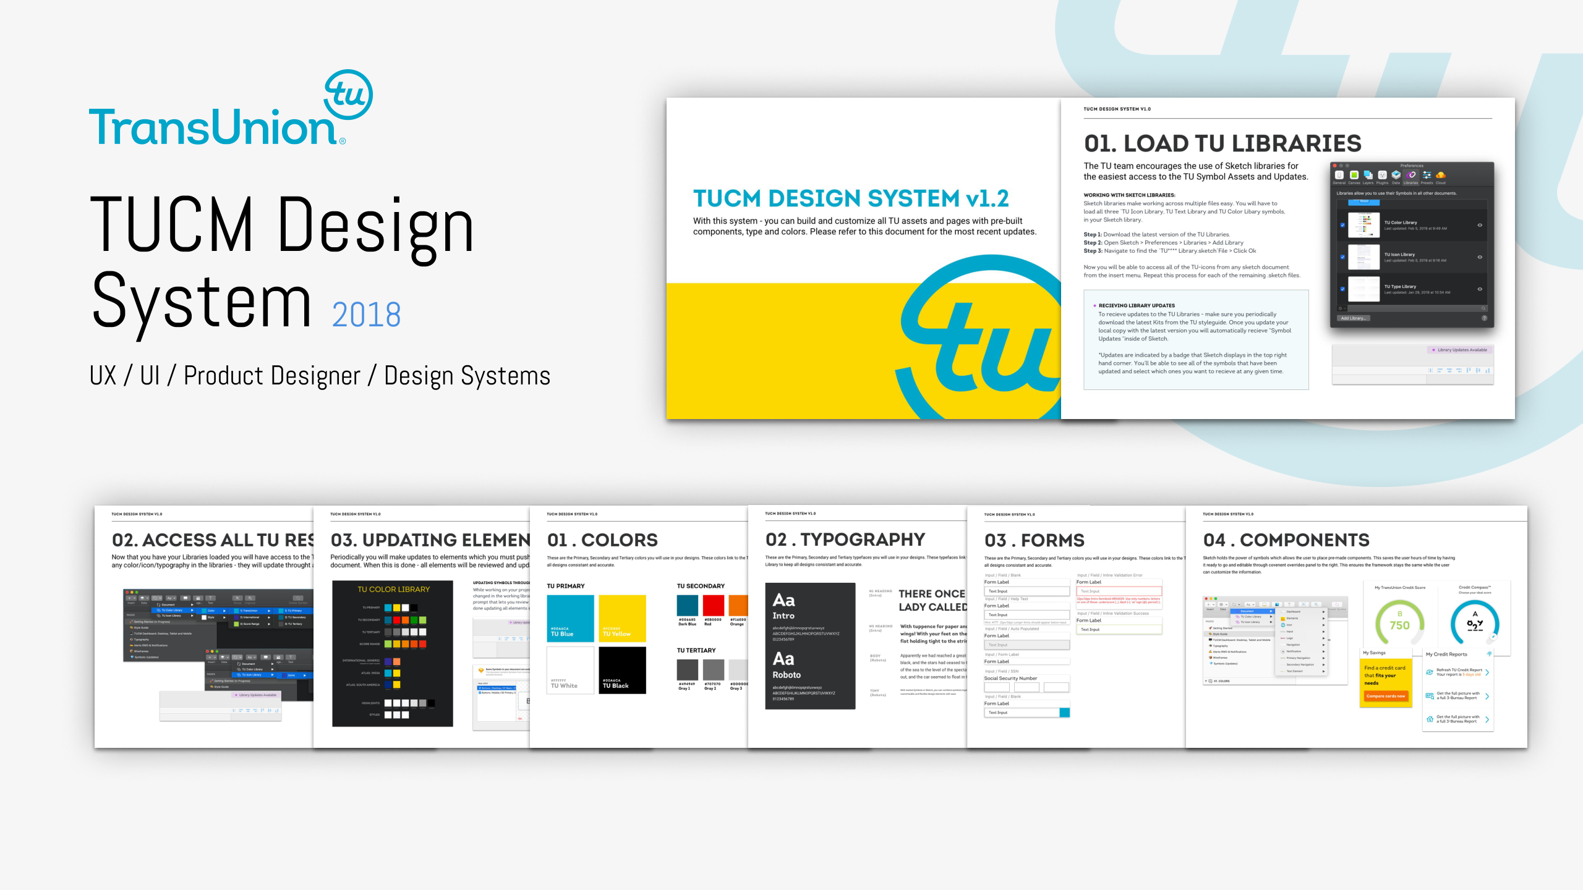Click the TransUnion tu logo at top left
1583x890 pixels.
(x=348, y=95)
